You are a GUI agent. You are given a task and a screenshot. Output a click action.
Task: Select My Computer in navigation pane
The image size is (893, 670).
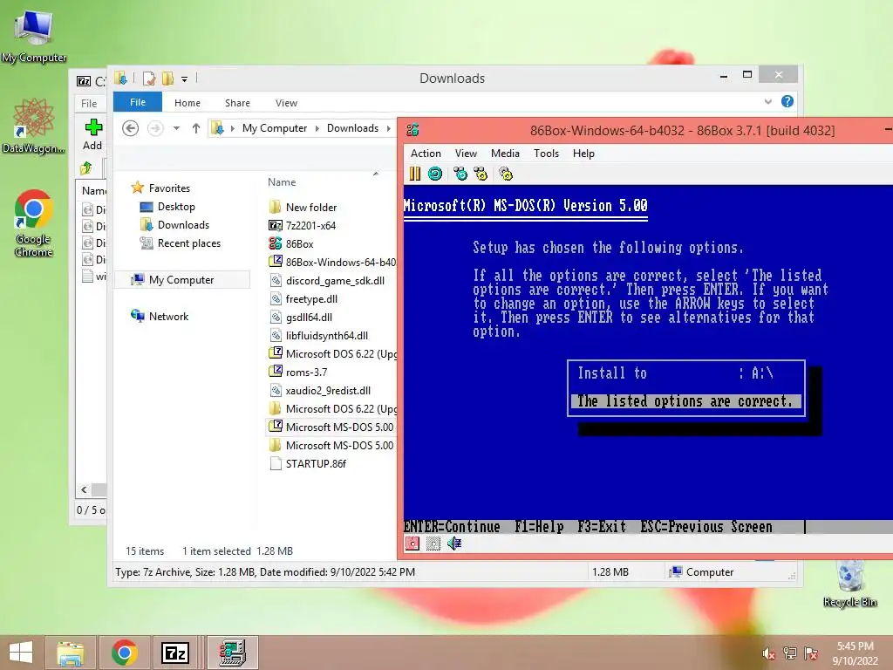181,280
